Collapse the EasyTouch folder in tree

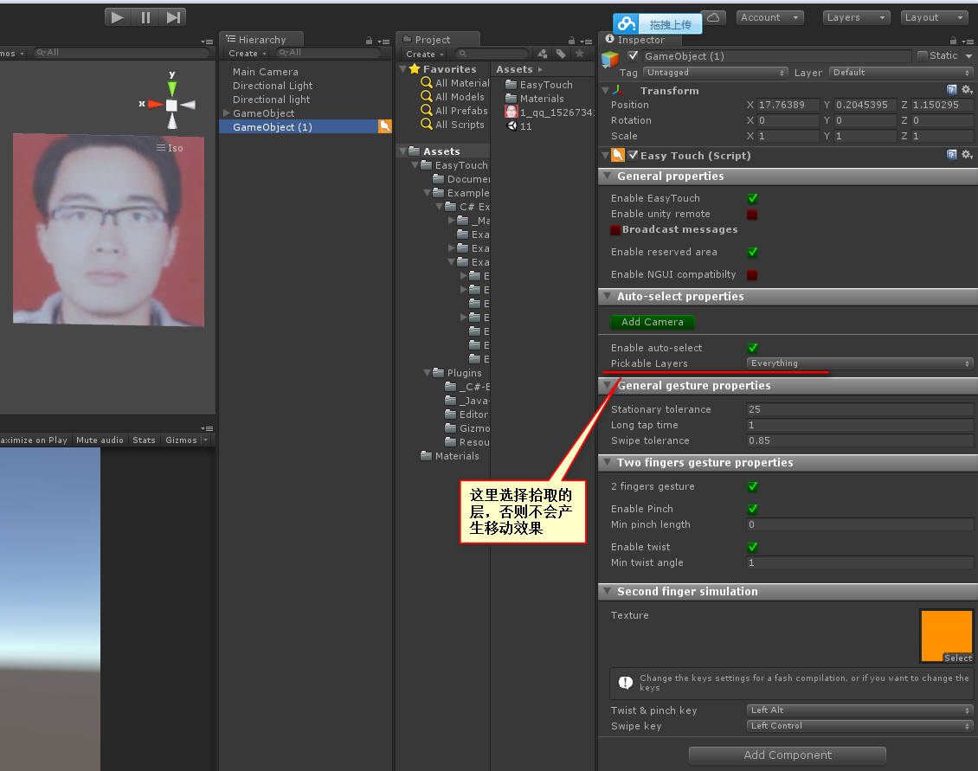415,164
